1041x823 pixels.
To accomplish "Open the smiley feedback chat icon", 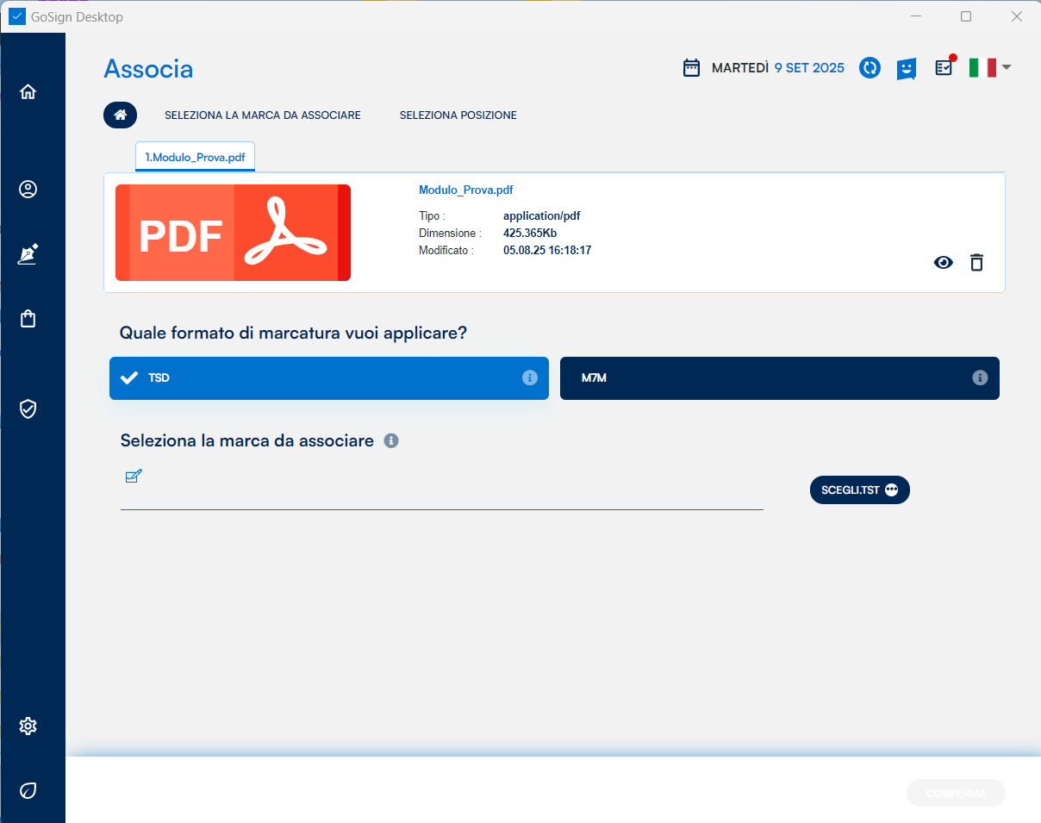I will coord(906,69).
